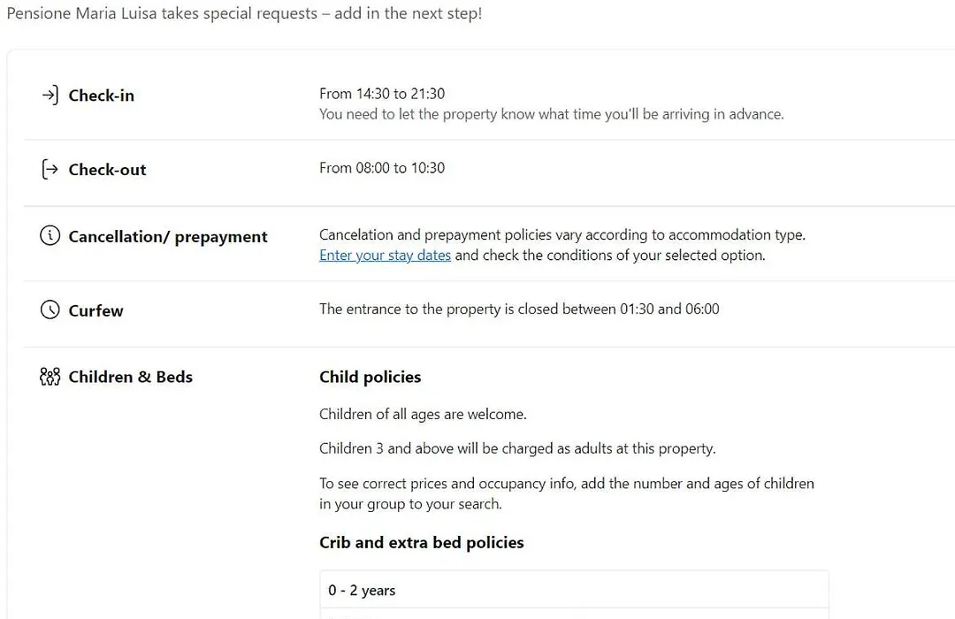Select the Check-in heading label
This screenshot has width=955, height=619.
101,96
